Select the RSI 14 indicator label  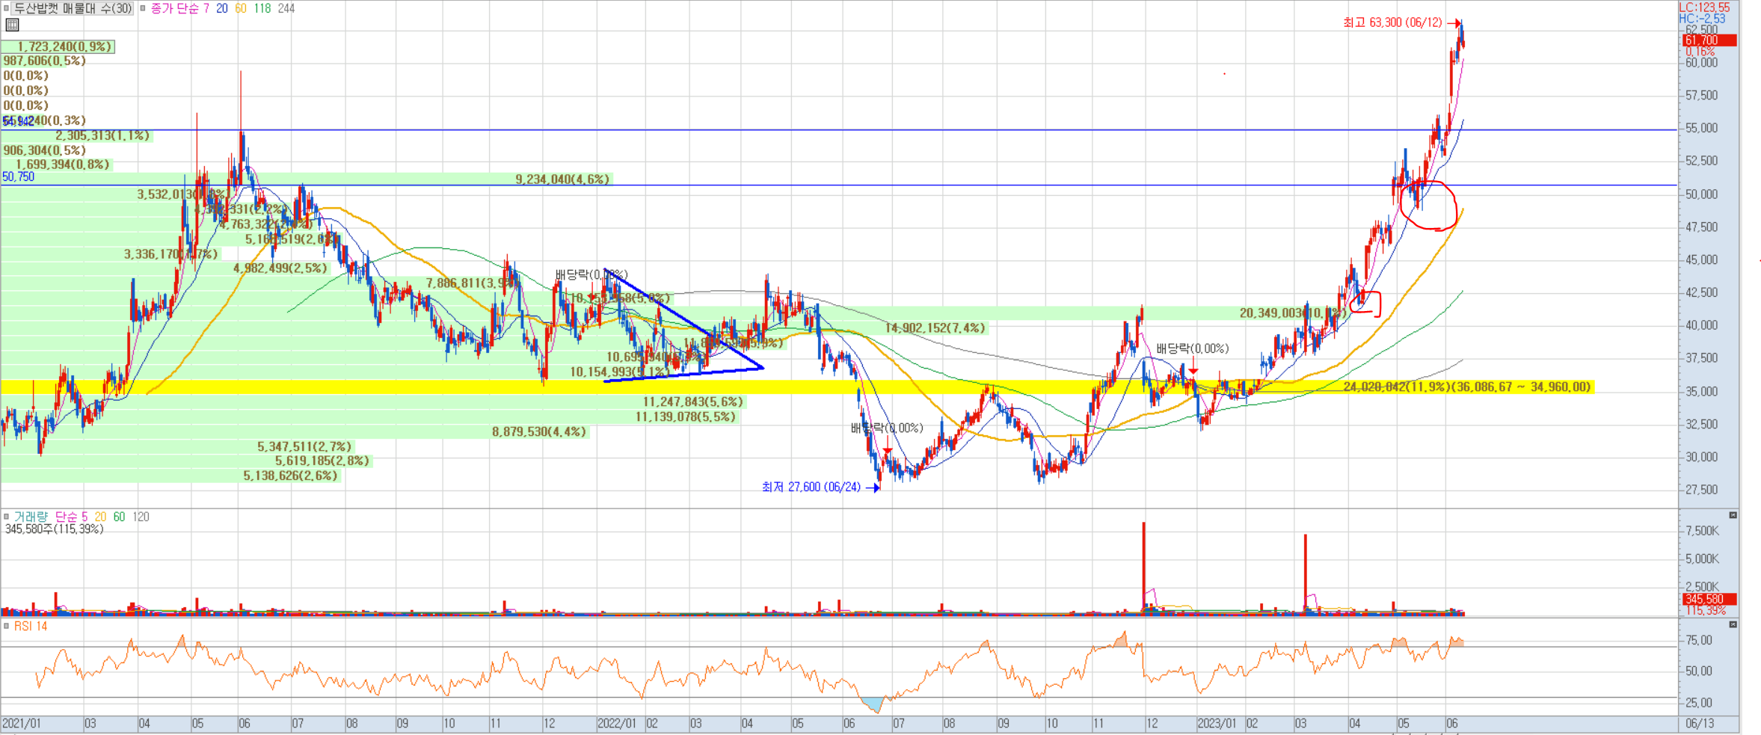click(x=31, y=626)
